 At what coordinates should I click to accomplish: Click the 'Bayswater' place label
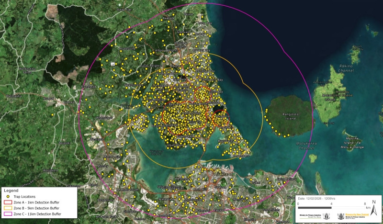coord(225,141)
